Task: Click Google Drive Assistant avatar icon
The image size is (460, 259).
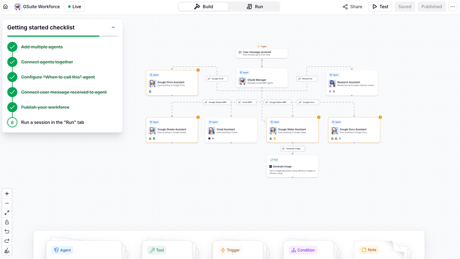Action: click(152, 83)
